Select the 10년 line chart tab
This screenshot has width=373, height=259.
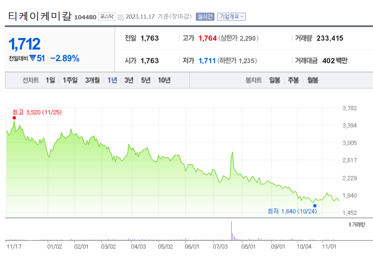(x=164, y=80)
